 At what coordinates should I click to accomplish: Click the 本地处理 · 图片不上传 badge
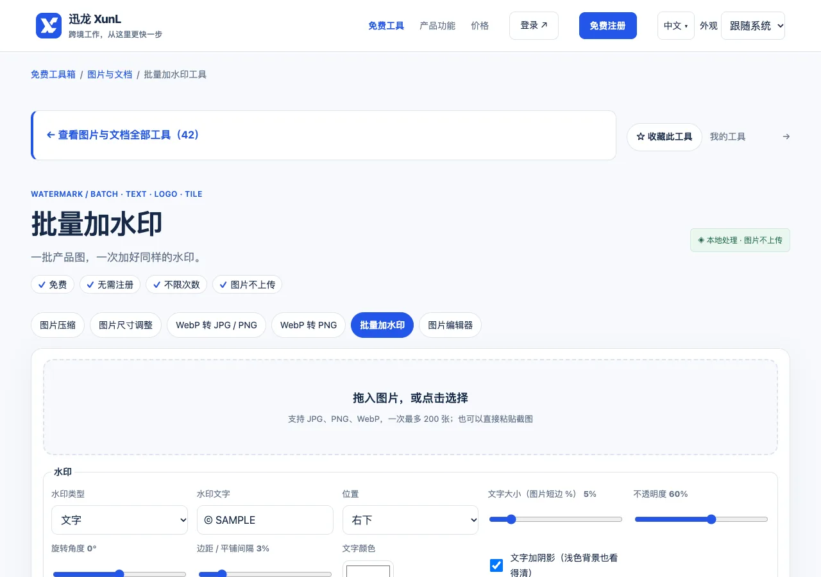[740, 240]
